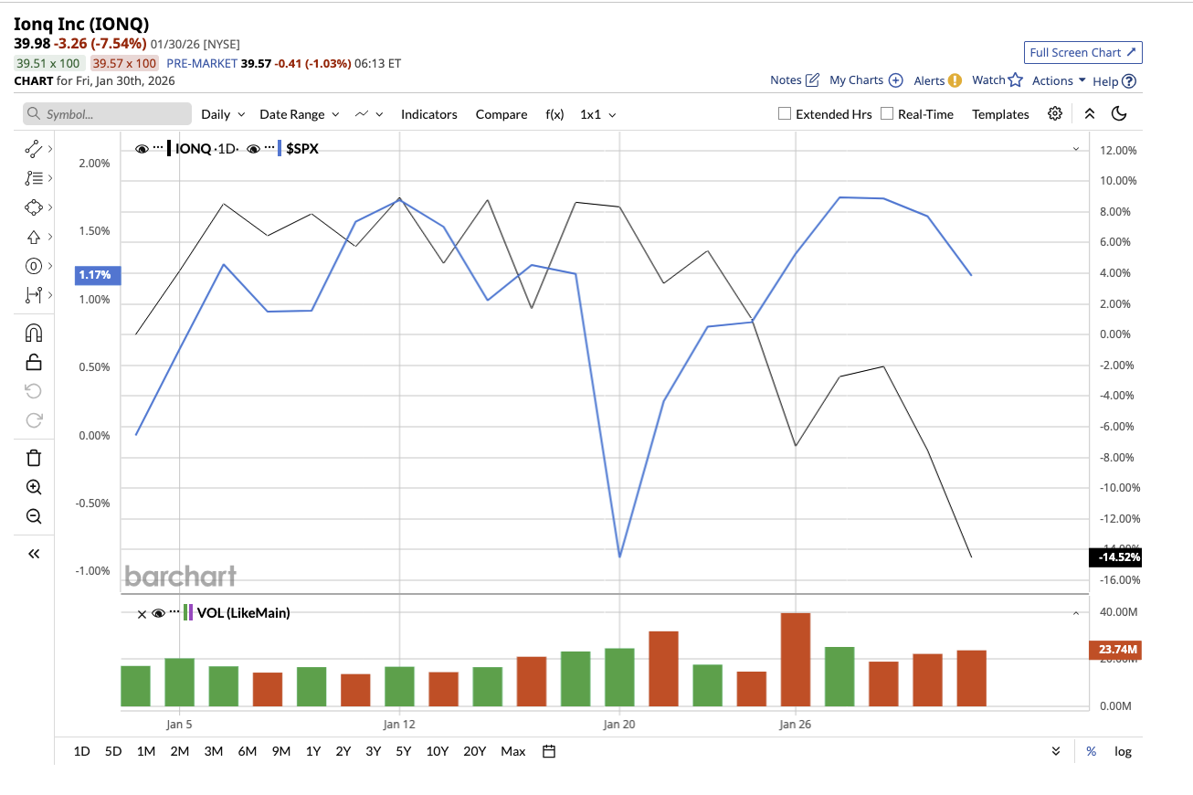Select the arrow marker tool icon
The image size is (1193, 795).
(x=34, y=237)
